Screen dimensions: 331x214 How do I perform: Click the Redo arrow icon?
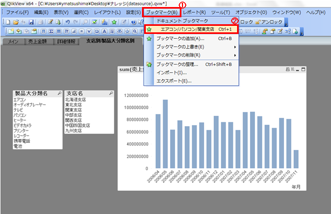coord(76,22)
